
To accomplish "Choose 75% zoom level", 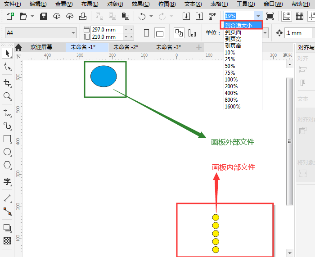I will coord(243,73).
